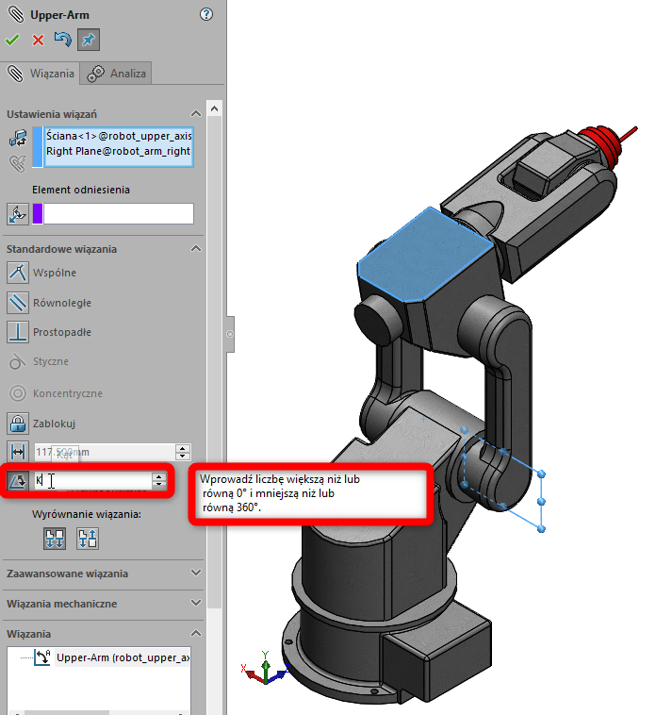Image resolution: width=656 pixels, height=715 pixels.
Task: Increase the angle with the up arrow
Action: coord(159,477)
